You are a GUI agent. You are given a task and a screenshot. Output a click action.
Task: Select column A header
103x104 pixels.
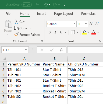point(24,59)
